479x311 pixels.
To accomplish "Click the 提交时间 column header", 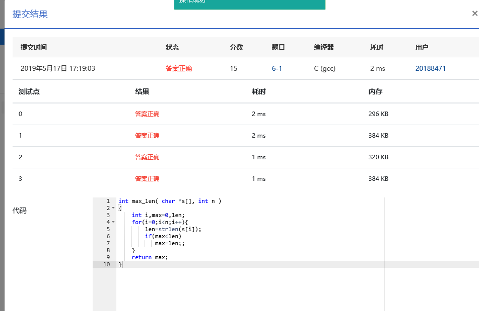I will pyautogui.click(x=34, y=47).
